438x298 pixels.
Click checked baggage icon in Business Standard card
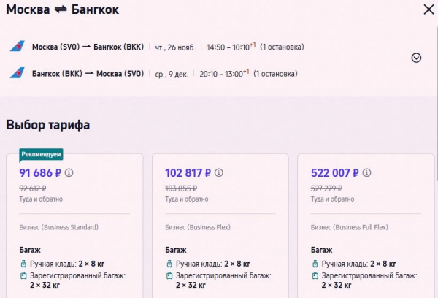click(x=23, y=275)
